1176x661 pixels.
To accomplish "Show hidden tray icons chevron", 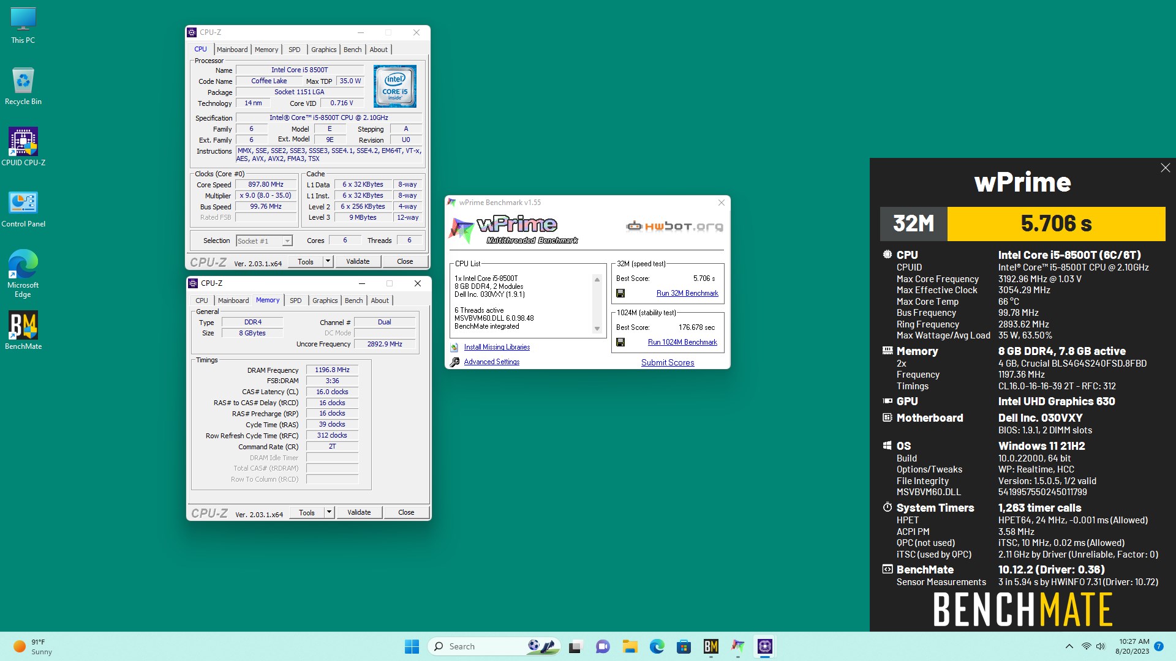I will point(1069,646).
